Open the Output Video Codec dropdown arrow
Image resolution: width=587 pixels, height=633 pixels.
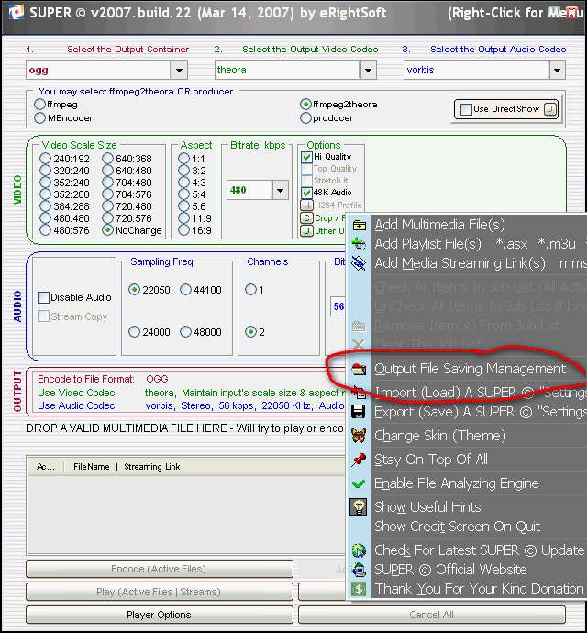(x=368, y=70)
